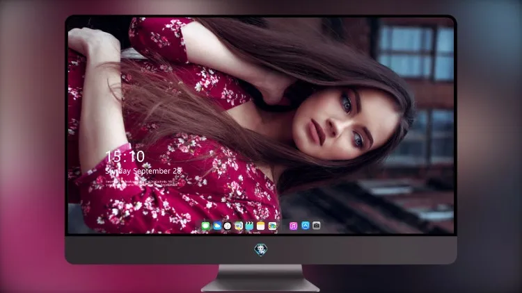
Task: Click the Sunday September 28 date text
Action: 143,171
